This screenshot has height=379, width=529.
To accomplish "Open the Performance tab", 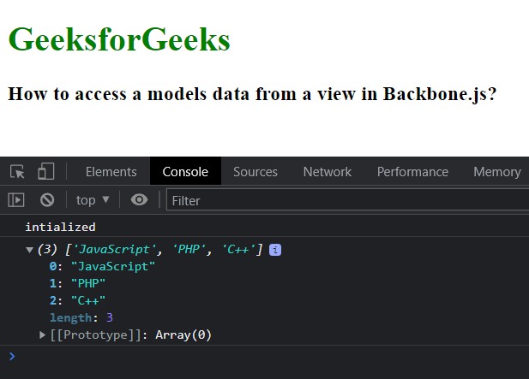I will pos(412,171).
